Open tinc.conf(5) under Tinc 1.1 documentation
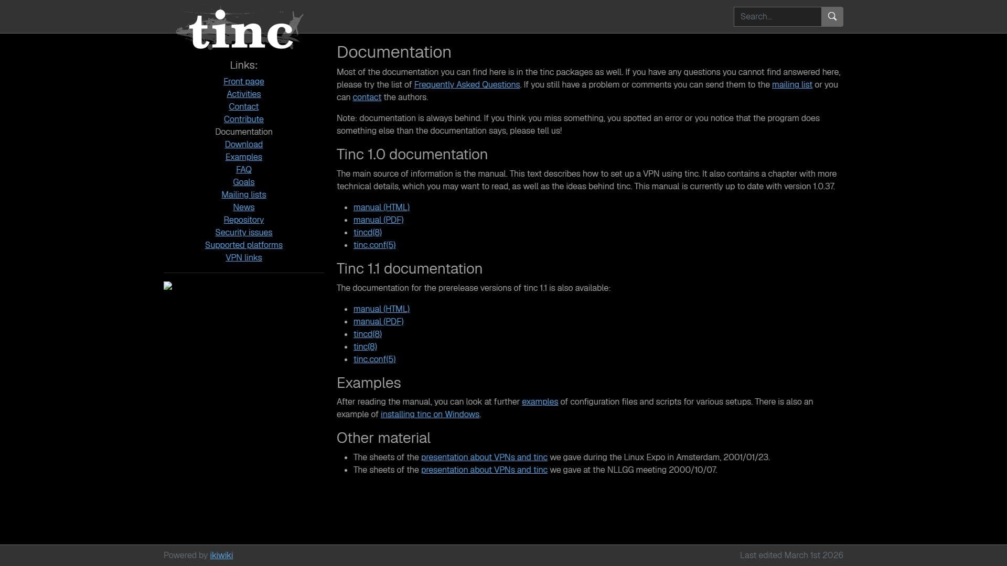Screen dimensions: 1007x566 click(x=374, y=359)
